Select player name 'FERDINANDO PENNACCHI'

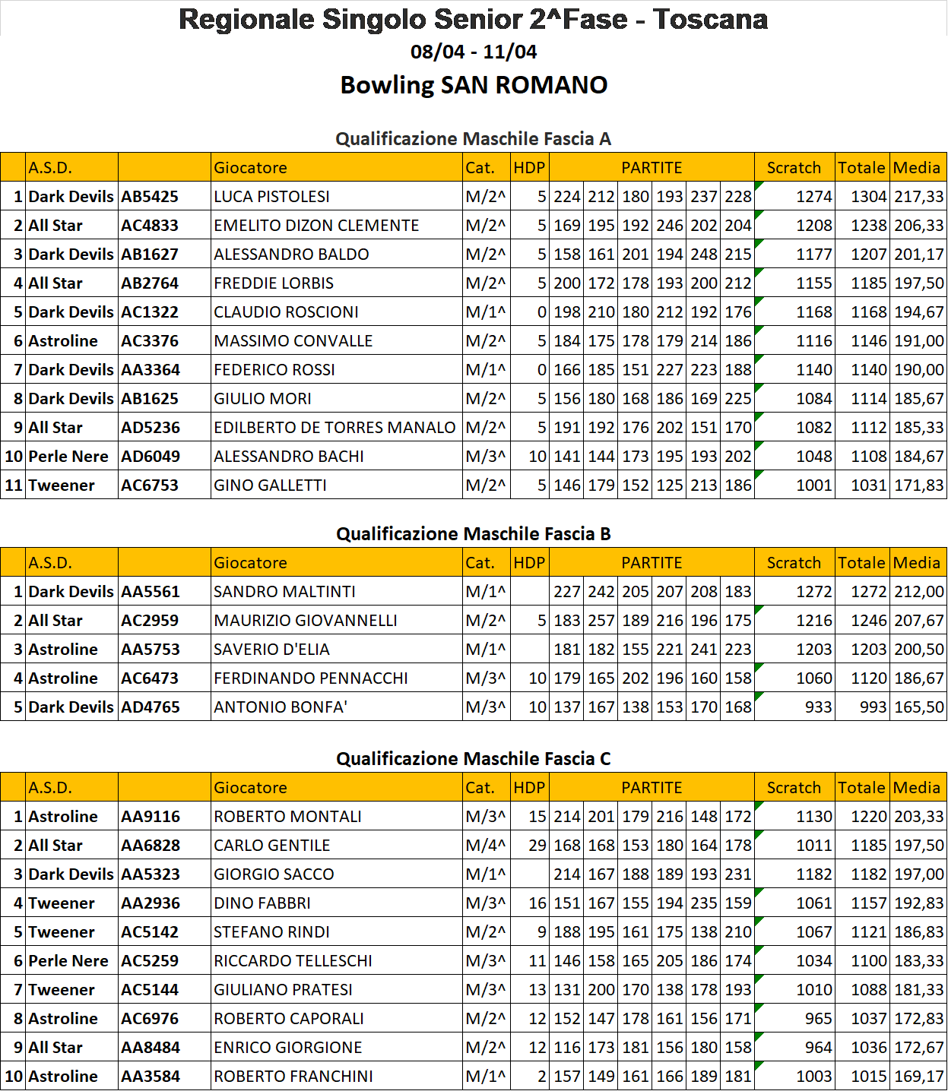click(x=311, y=678)
